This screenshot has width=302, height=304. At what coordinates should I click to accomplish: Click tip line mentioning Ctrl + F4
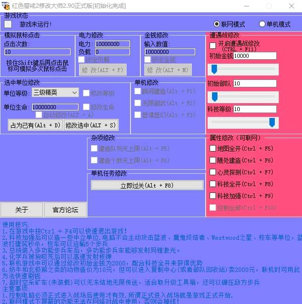[x=65, y=231]
